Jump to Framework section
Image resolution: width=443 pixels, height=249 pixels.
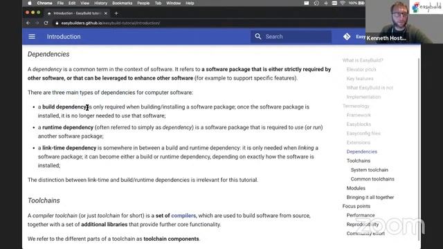coord(359,116)
